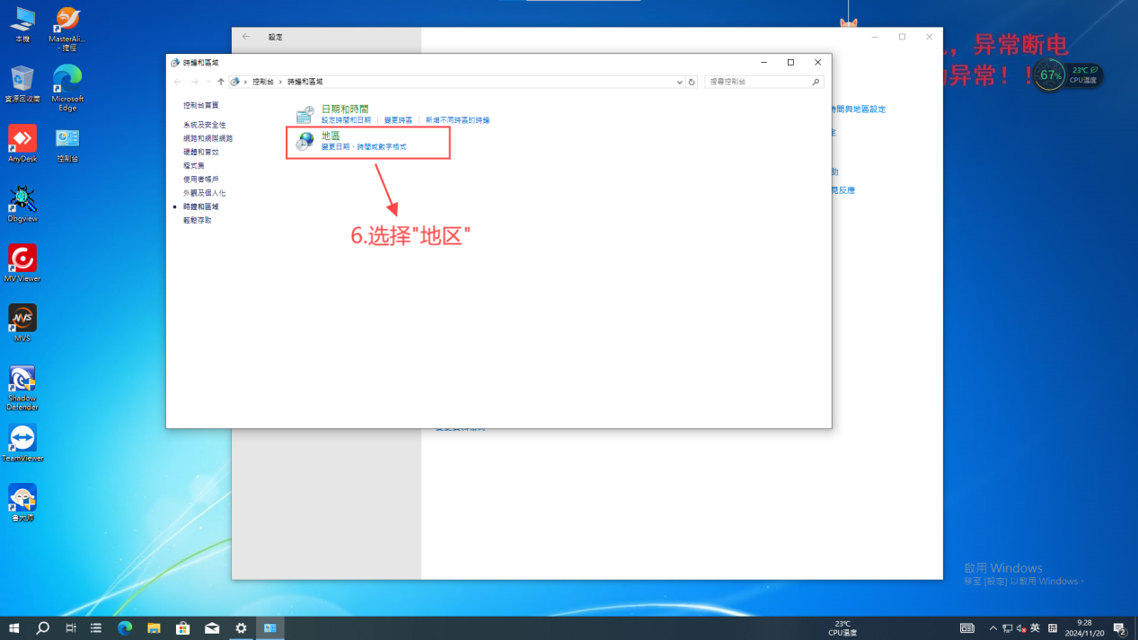
Task: Click 控制台首頁 in the sidebar
Action: click(x=201, y=105)
